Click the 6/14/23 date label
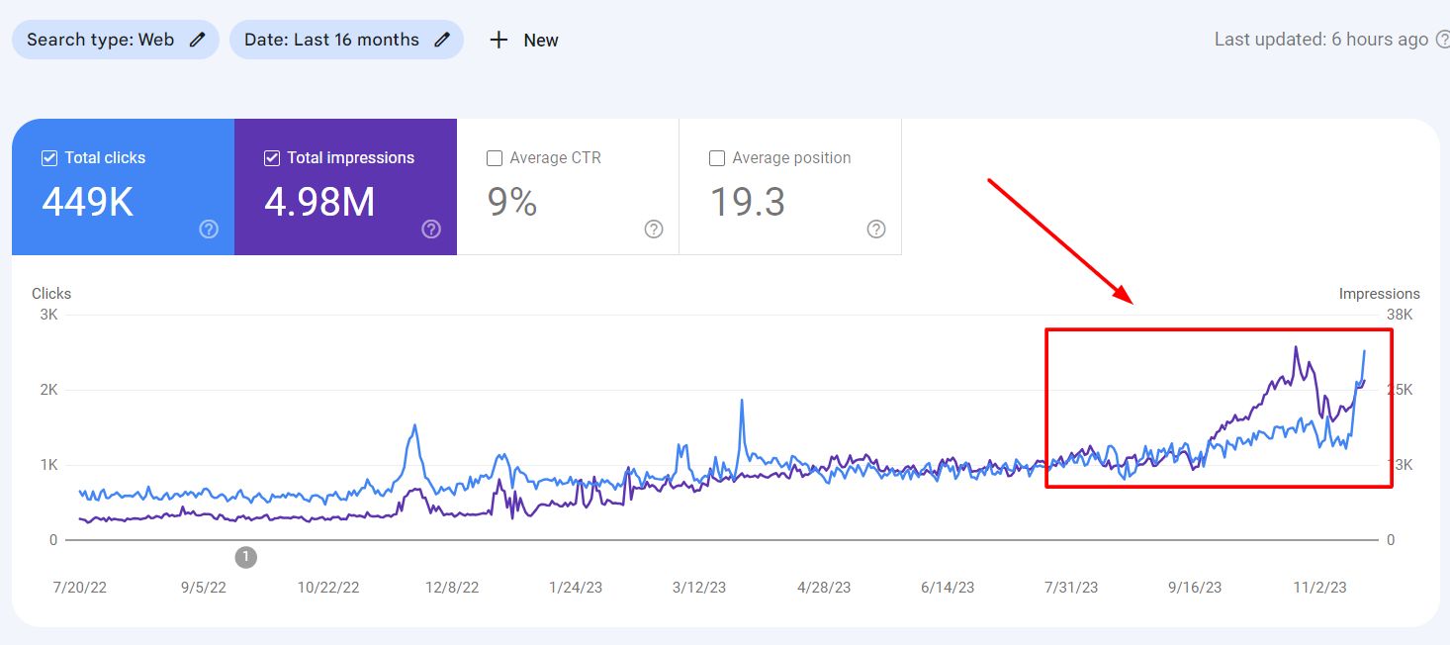 [948, 588]
